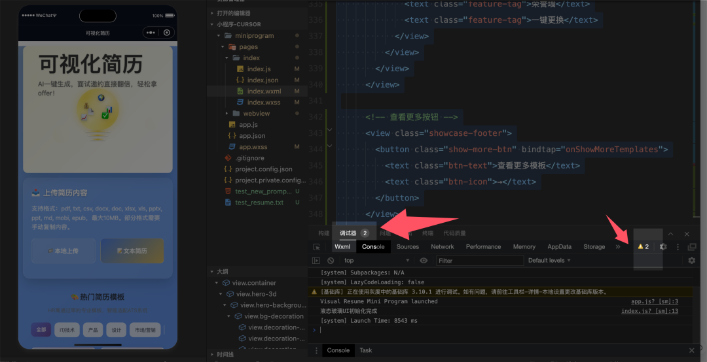Switch to the Network tab
This screenshot has height=362, width=707.
point(442,247)
